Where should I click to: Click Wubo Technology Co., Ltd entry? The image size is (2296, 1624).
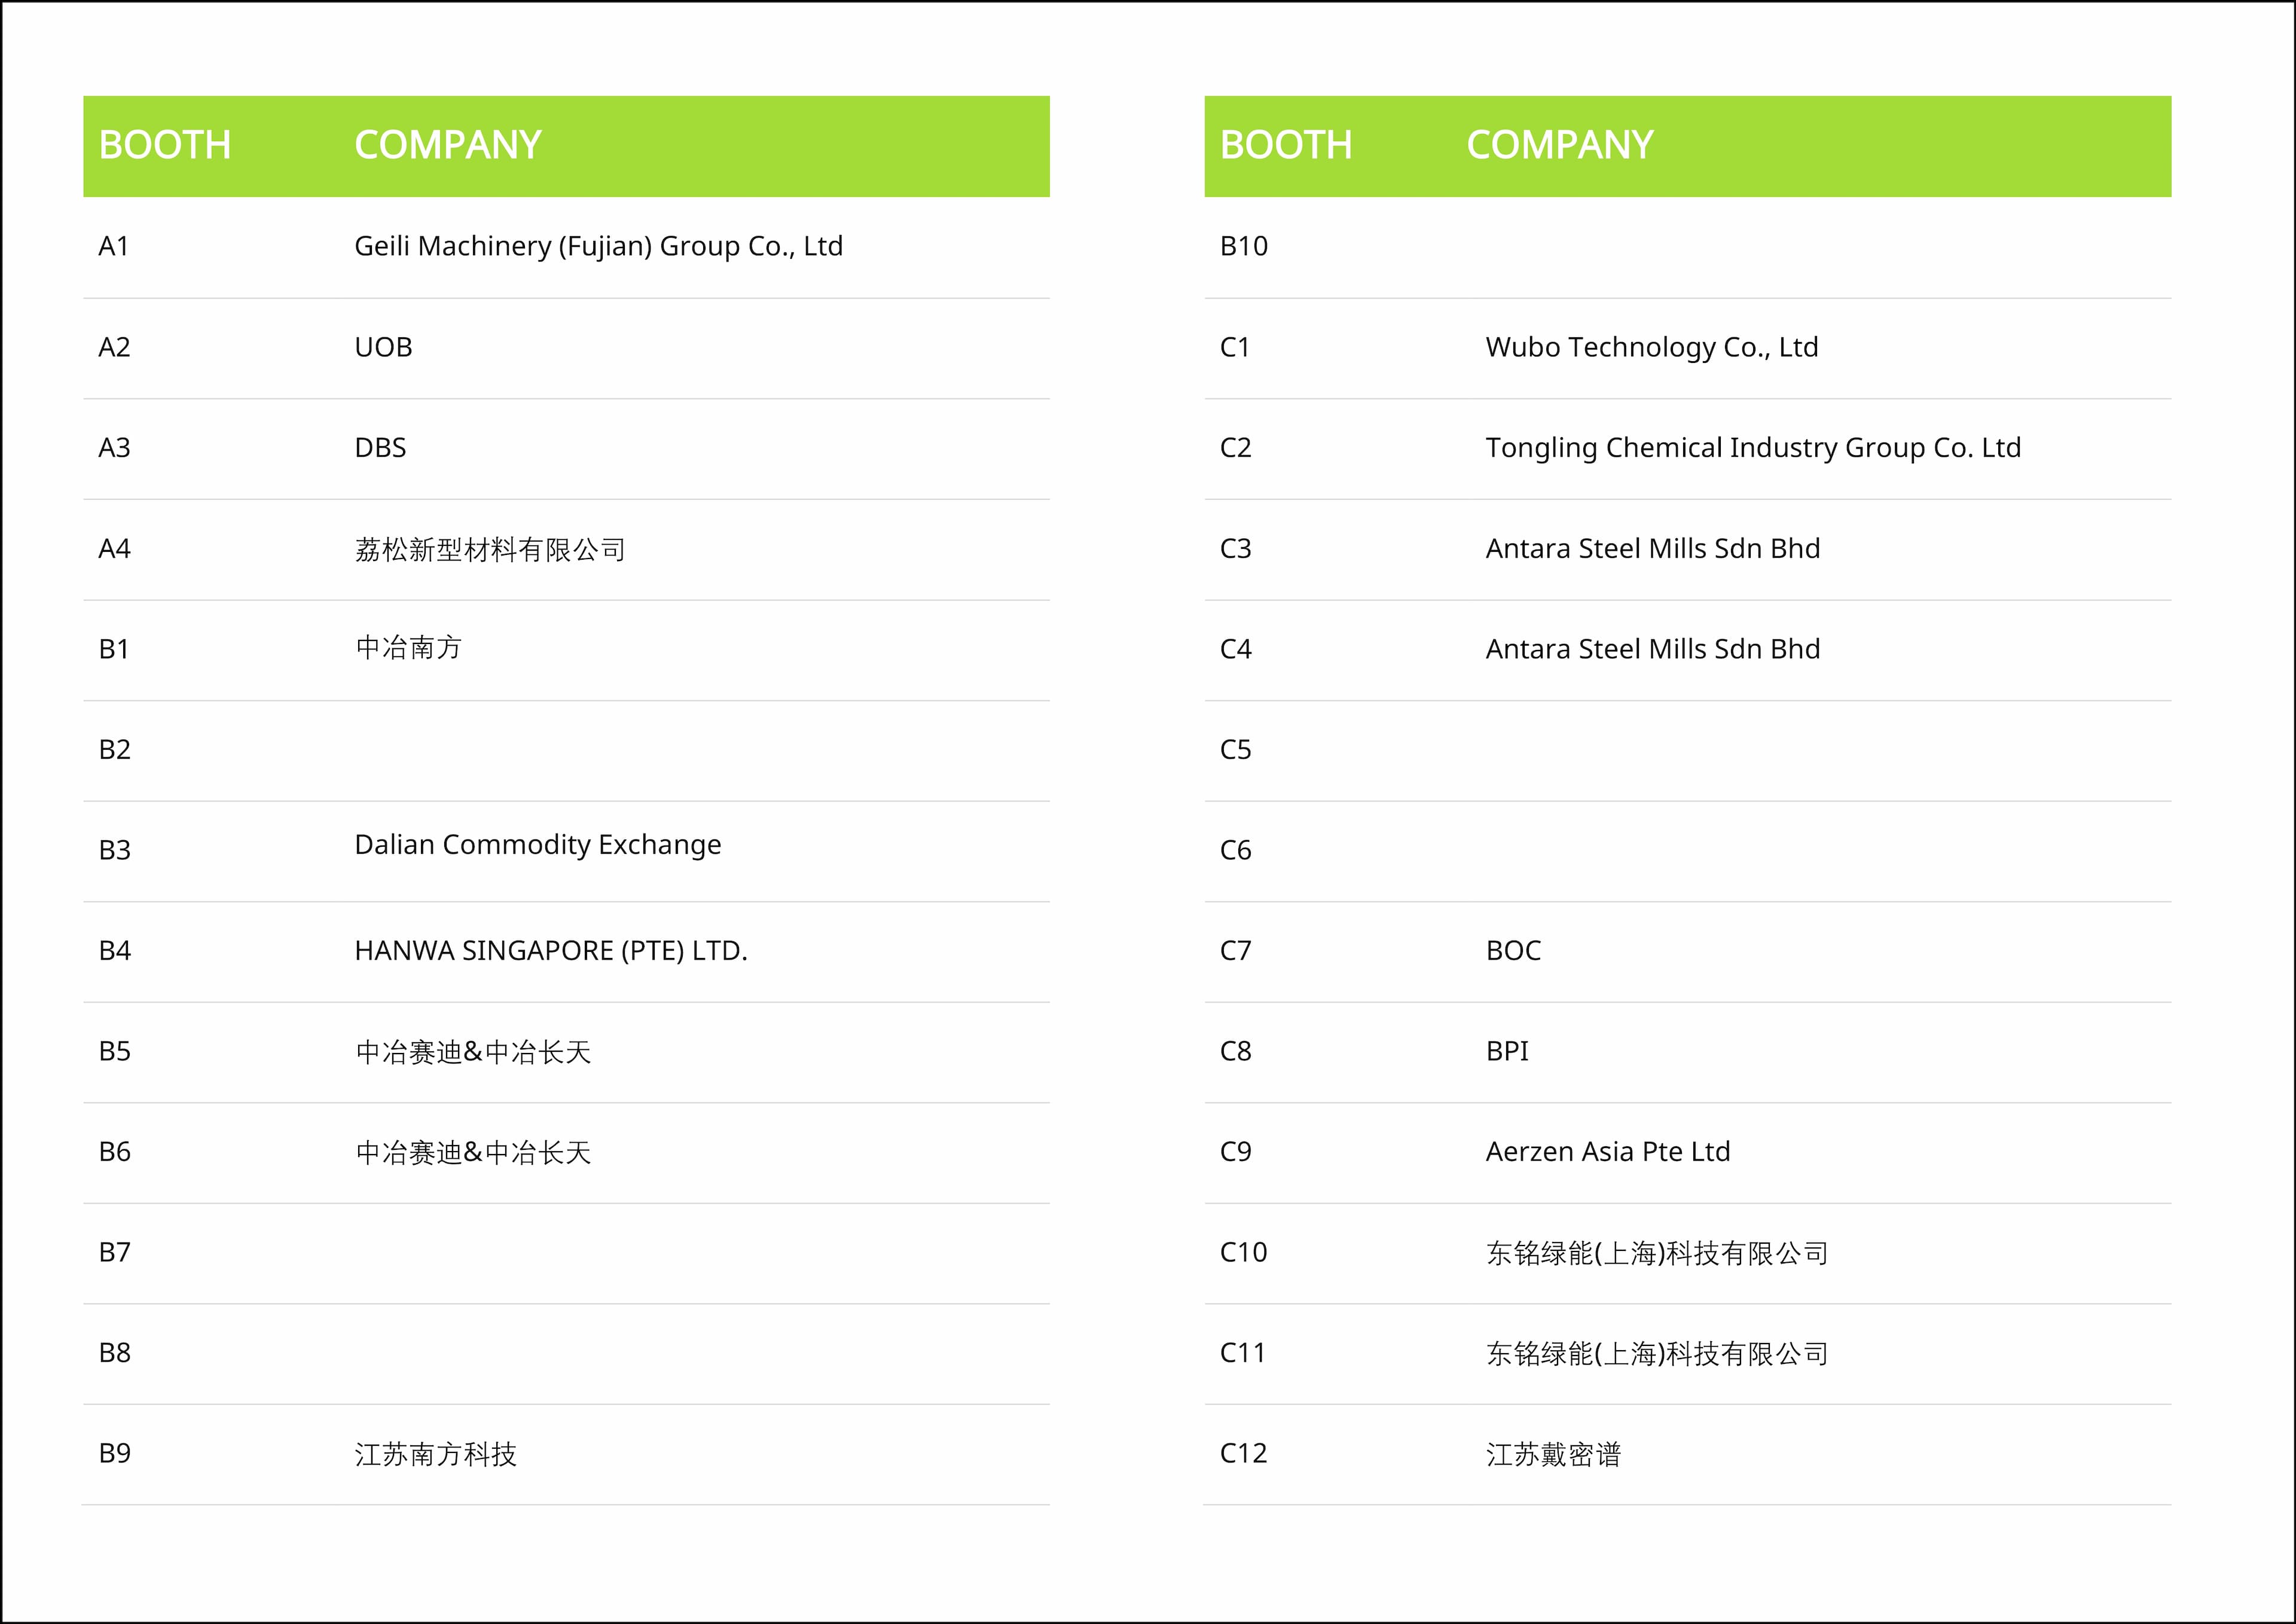[x=1652, y=347]
